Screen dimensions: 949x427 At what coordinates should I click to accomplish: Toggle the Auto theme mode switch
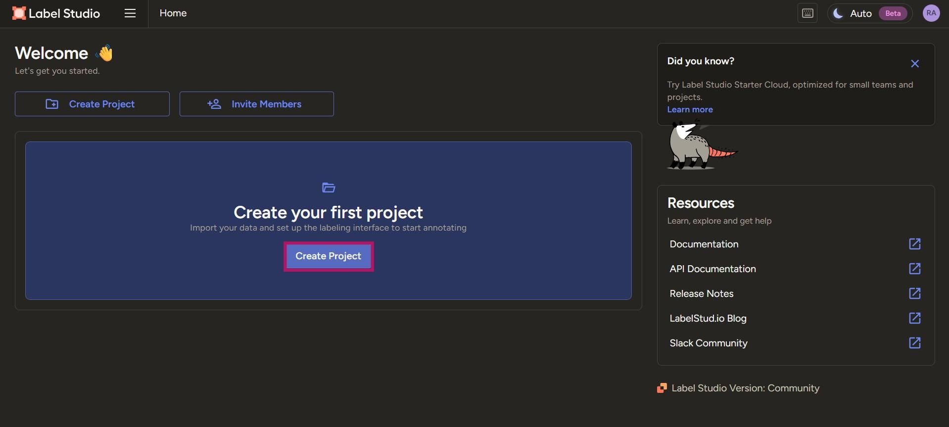point(869,13)
